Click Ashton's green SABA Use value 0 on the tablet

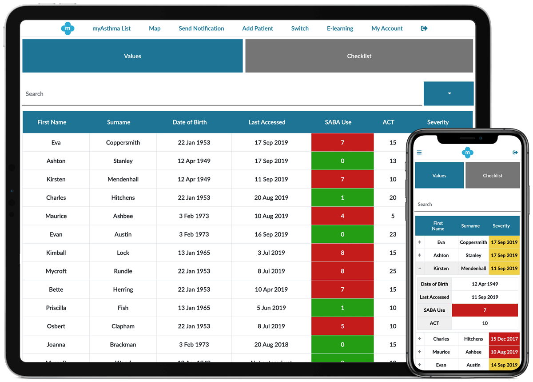tap(342, 161)
